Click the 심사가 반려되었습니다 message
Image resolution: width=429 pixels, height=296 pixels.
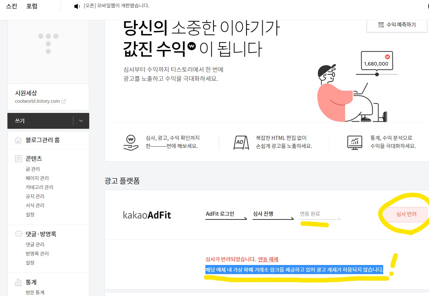coord(231,259)
